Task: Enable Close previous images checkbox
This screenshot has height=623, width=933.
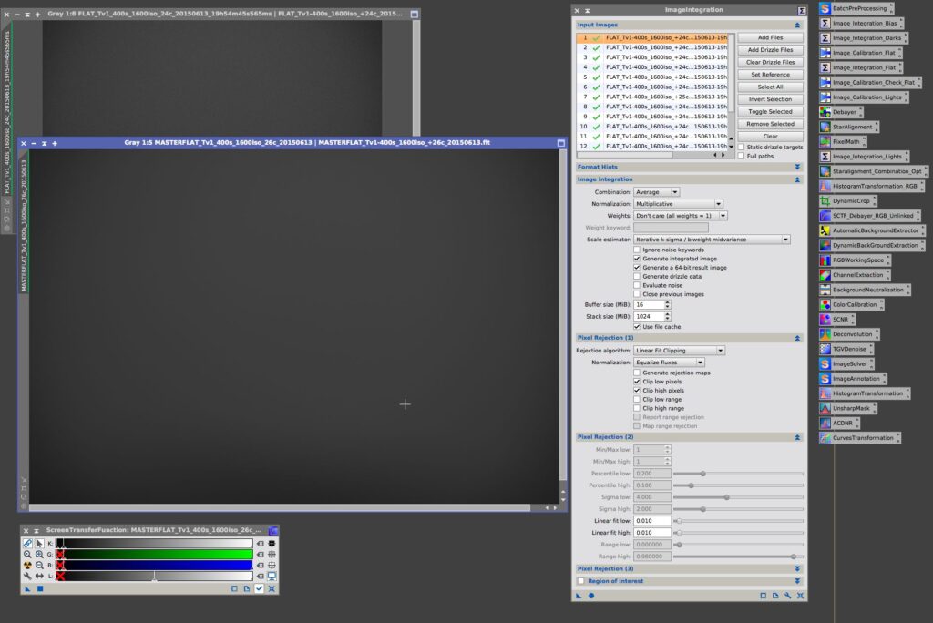Action: [637, 294]
